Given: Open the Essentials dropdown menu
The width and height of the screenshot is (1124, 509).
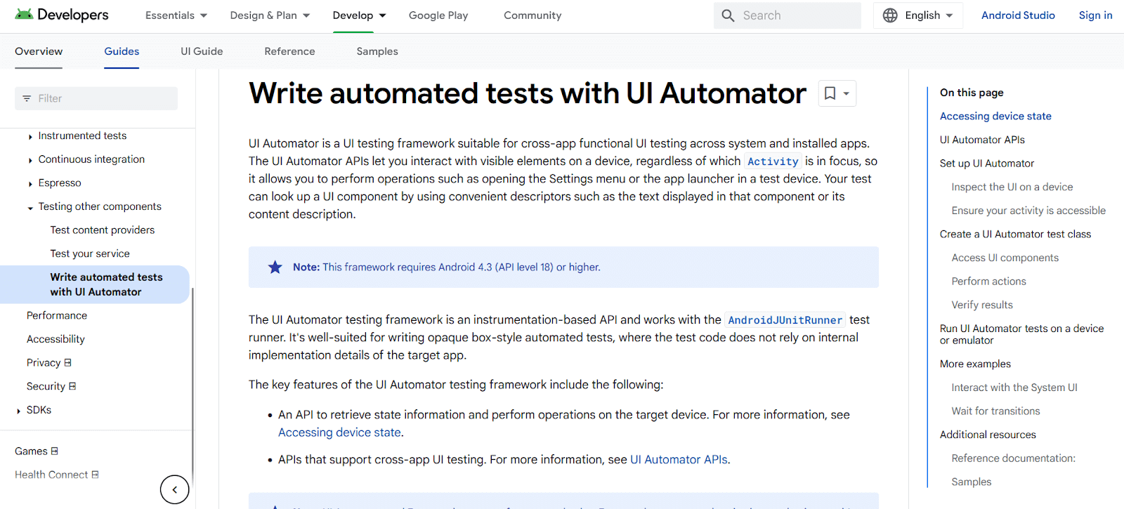Looking at the screenshot, I should (176, 15).
